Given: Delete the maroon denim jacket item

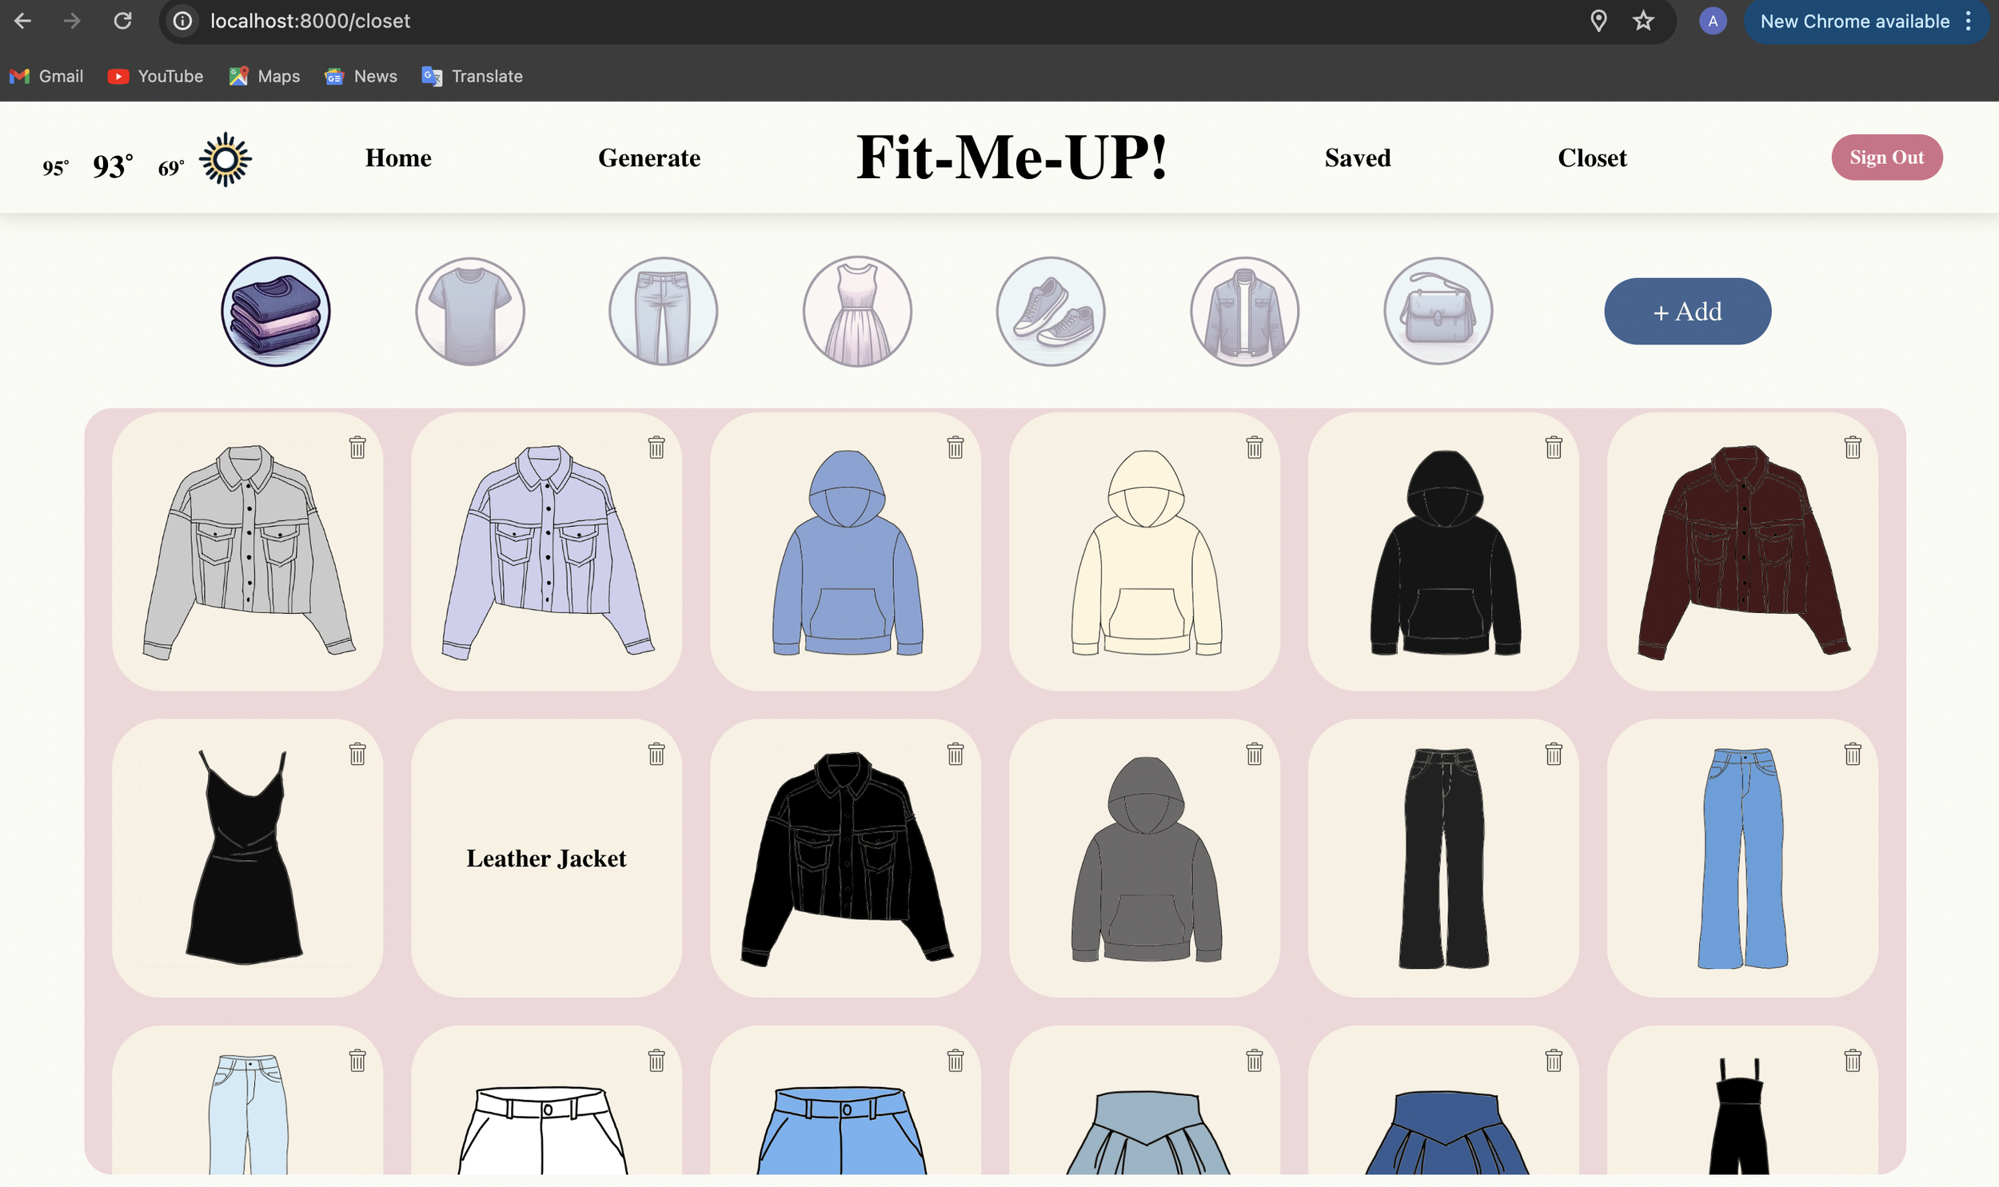Looking at the screenshot, I should (x=1853, y=447).
